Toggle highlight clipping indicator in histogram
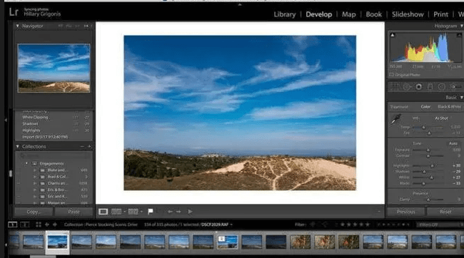 (459, 35)
